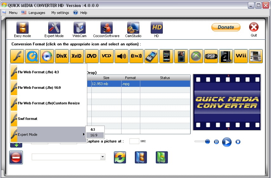Screen dimensions: 271x178
Task: Select Wii format icon
Action: click(241, 56)
